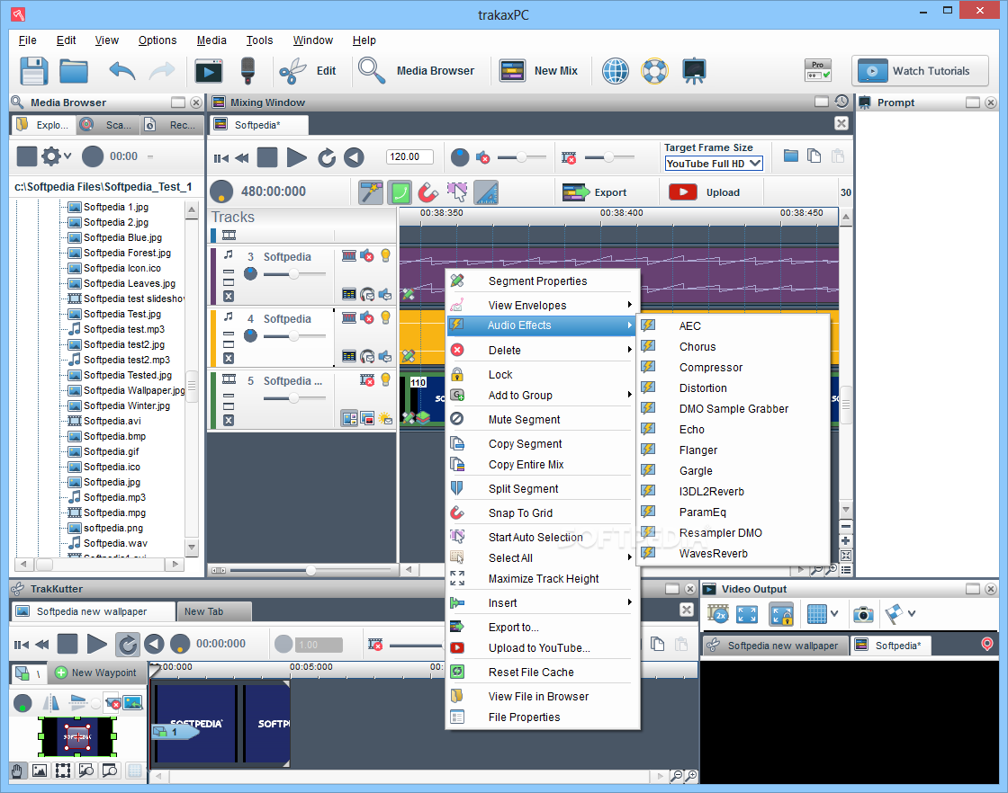Click the SOFTPEDIA clip thumbnail in TrakKutter timeline

coord(196,724)
